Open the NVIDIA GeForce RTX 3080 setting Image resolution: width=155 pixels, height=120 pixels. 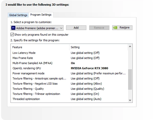coord(89,68)
